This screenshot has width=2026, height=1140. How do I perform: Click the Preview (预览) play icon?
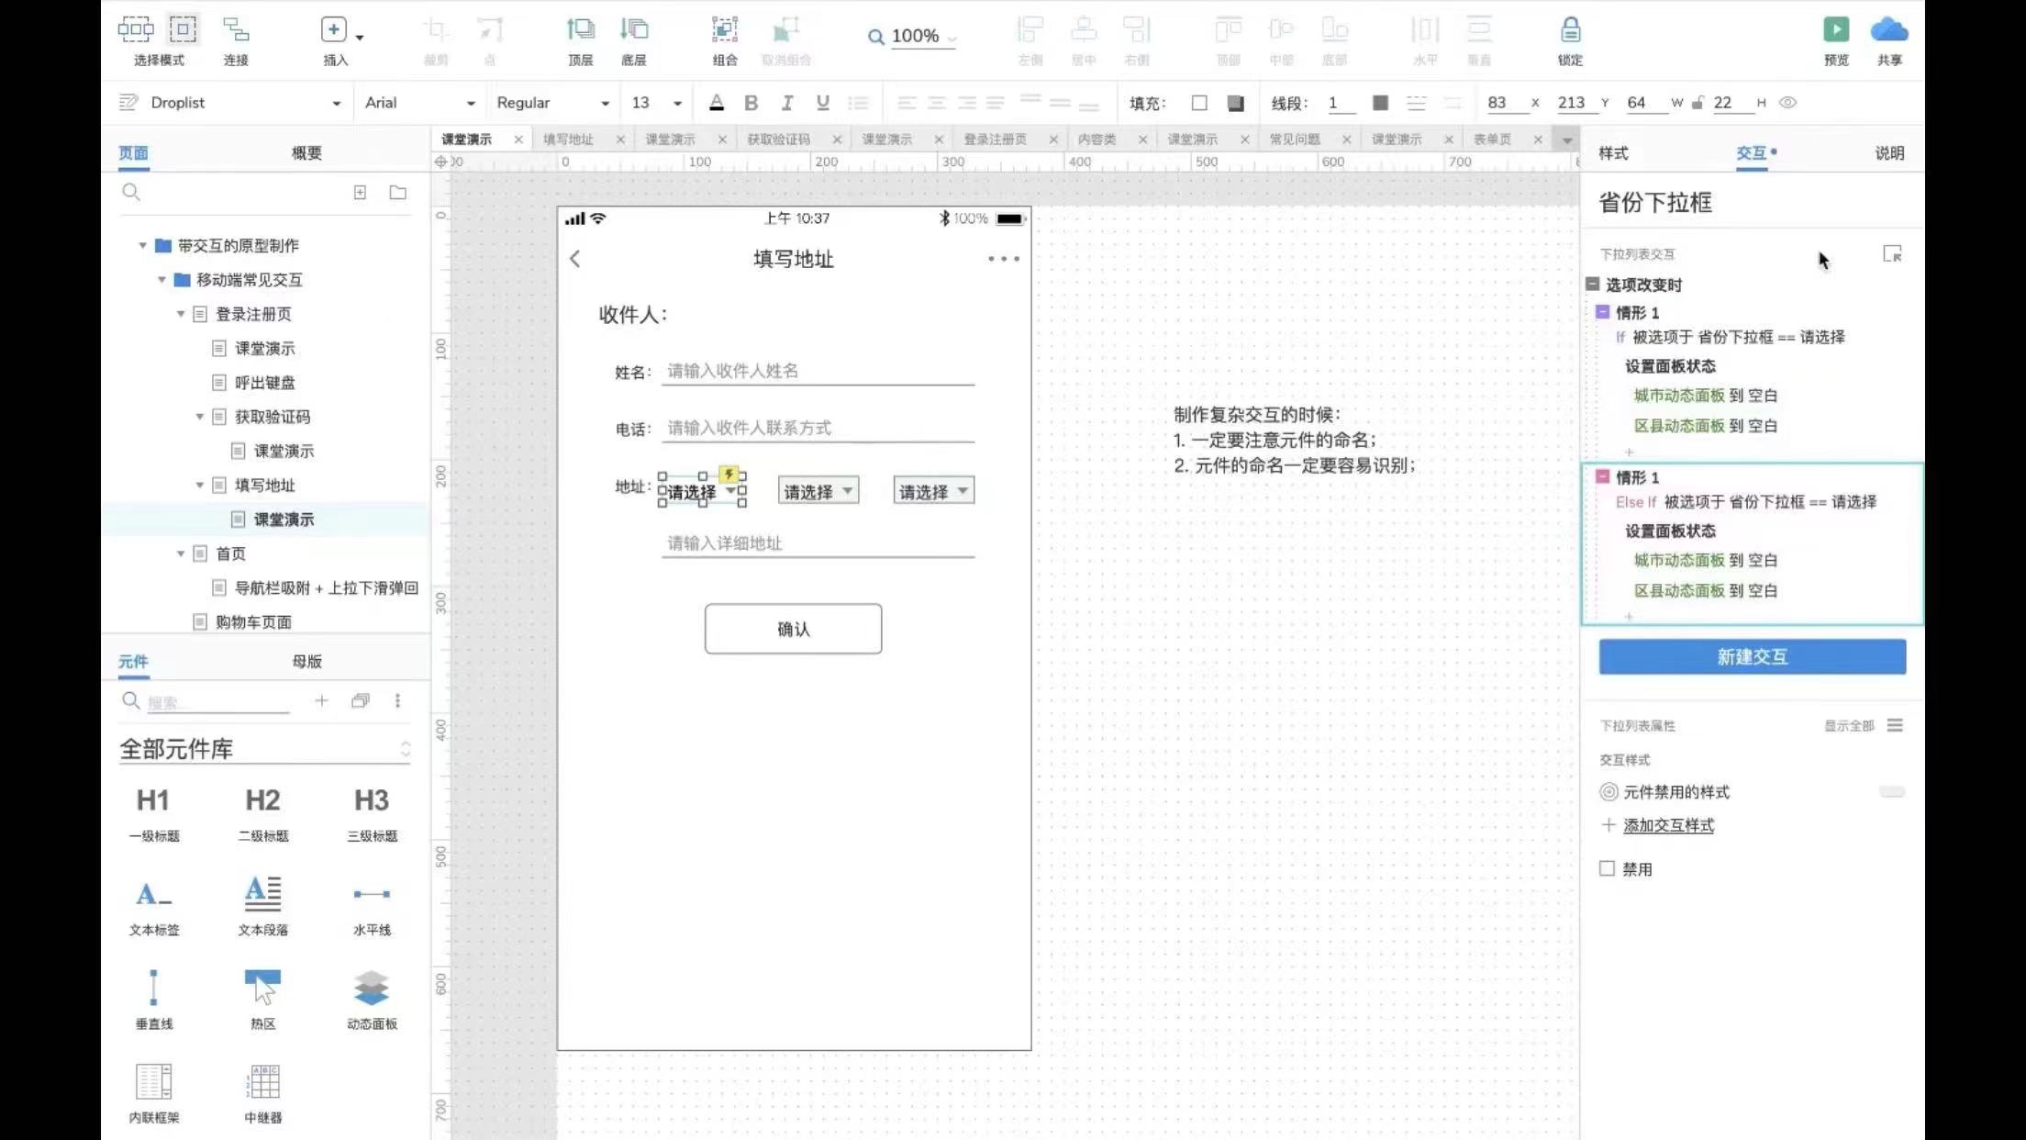point(1835,30)
